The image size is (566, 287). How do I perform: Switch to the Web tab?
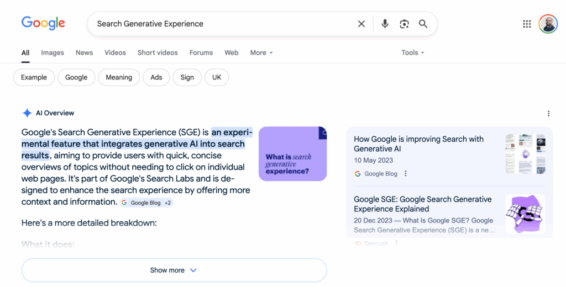pos(232,52)
